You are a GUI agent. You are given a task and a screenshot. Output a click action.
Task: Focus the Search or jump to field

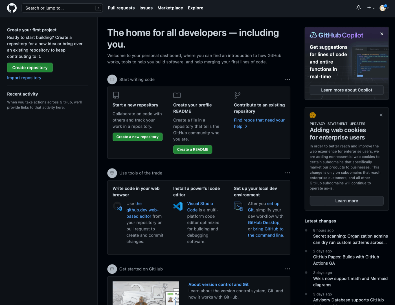tap(59, 8)
